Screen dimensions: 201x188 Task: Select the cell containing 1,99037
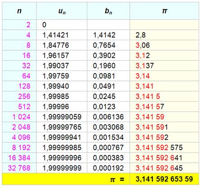(62, 66)
